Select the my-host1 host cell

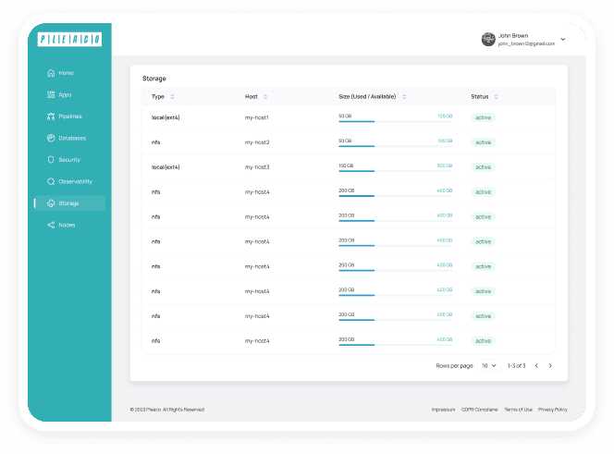point(257,117)
